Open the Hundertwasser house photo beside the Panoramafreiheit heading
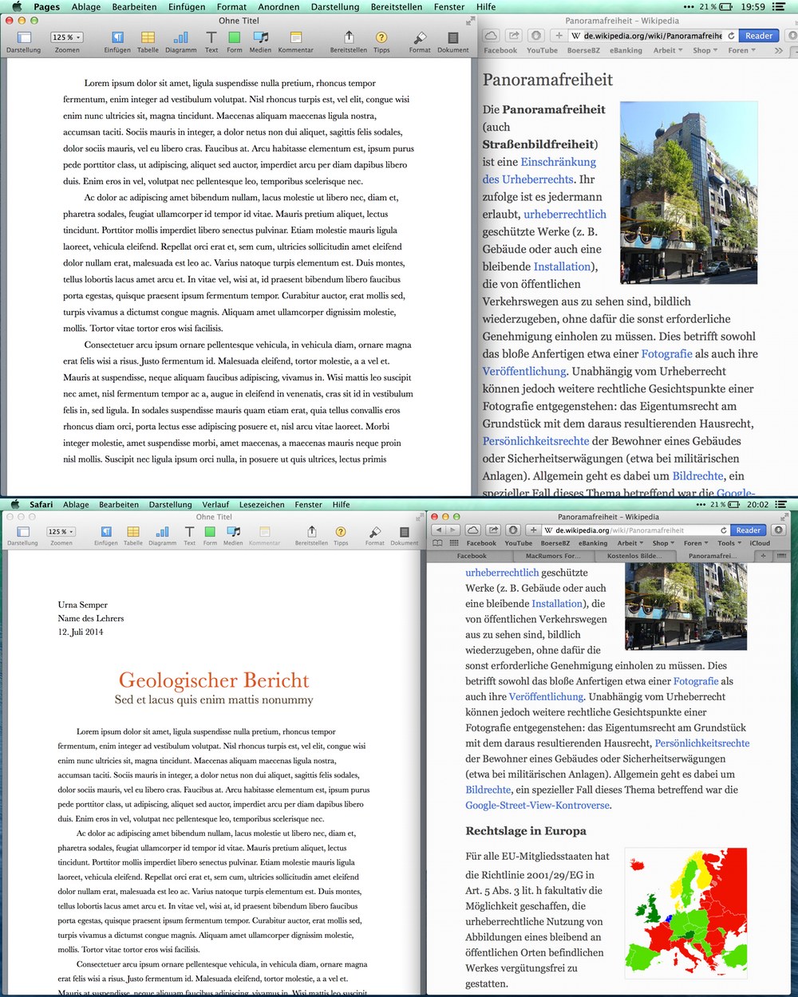798x997 pixels. [x=689, y=192]
